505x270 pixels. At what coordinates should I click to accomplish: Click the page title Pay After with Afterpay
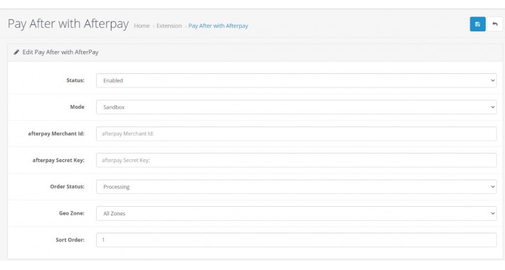(68, 24)
